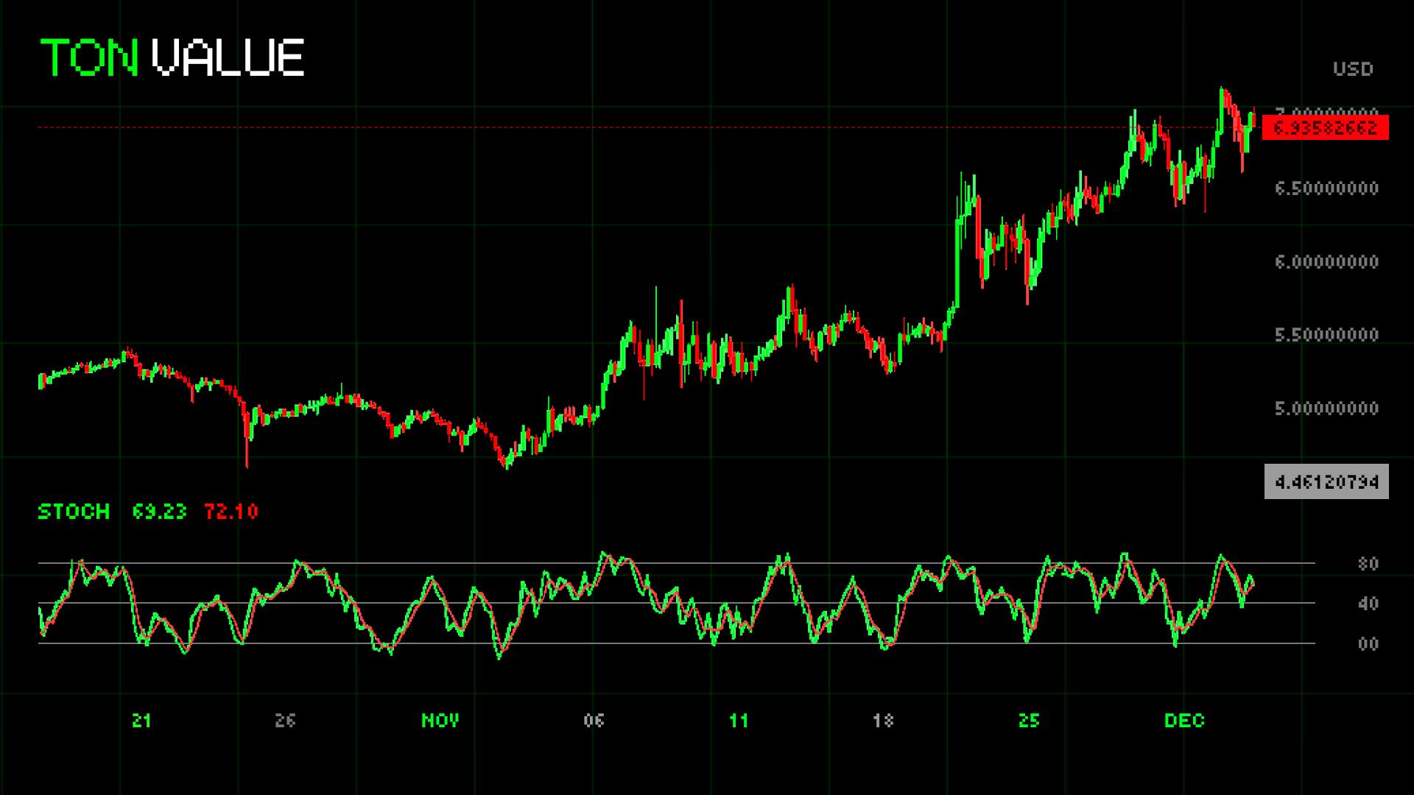Click the stochastic 00 level label
Viewport: 1414px width, 795px height.
click(1368, 645)
